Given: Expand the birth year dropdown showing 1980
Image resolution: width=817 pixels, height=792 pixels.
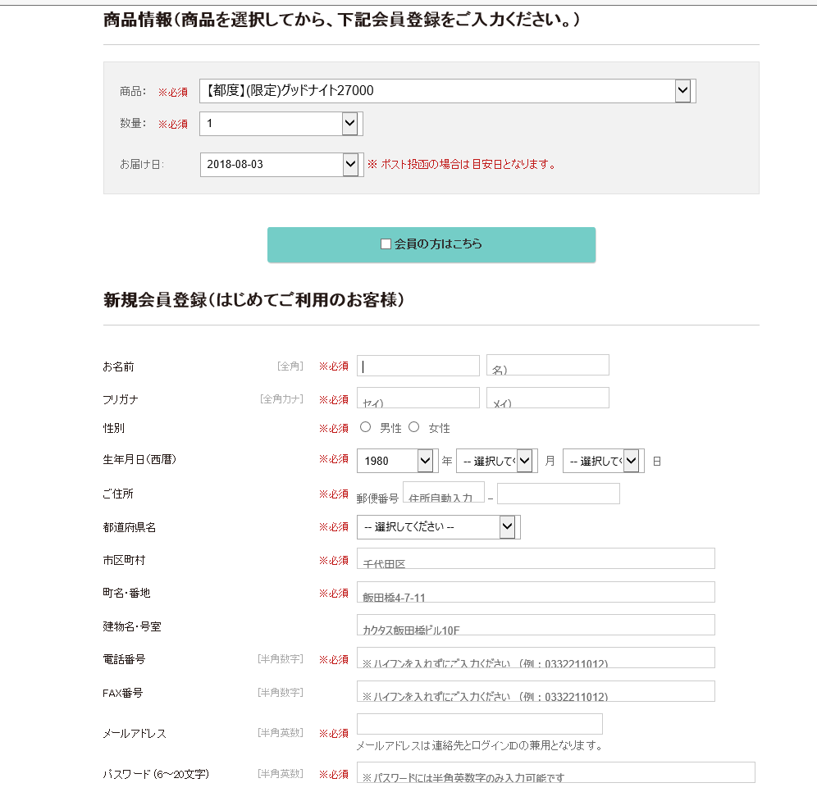Looking at the screenshot, I should point(426,460).
